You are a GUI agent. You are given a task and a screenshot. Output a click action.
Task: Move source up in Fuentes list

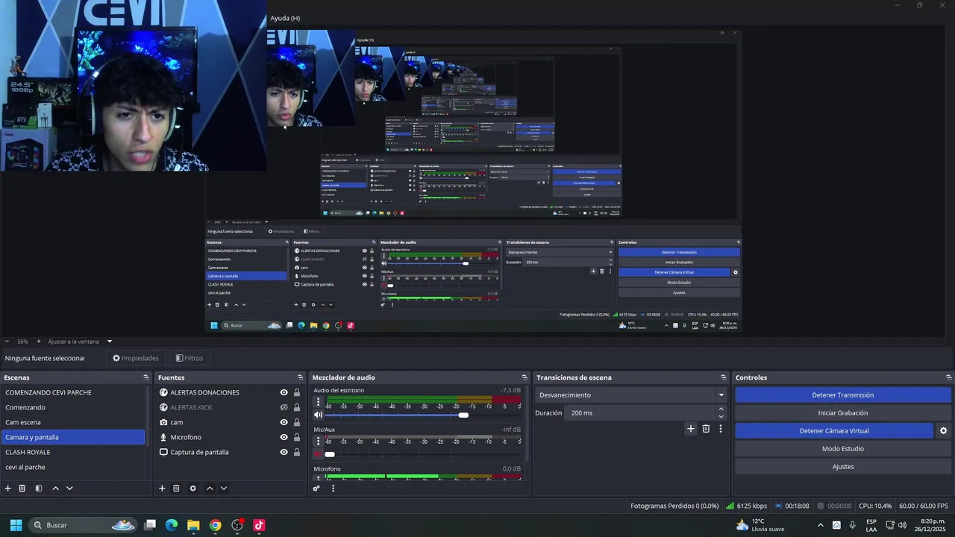[x=210, y=489]
